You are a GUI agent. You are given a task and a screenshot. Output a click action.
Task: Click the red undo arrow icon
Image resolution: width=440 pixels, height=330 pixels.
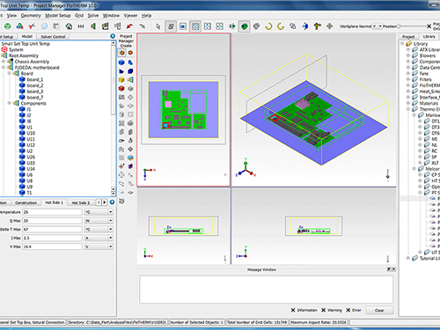click(x=129, y=26)
